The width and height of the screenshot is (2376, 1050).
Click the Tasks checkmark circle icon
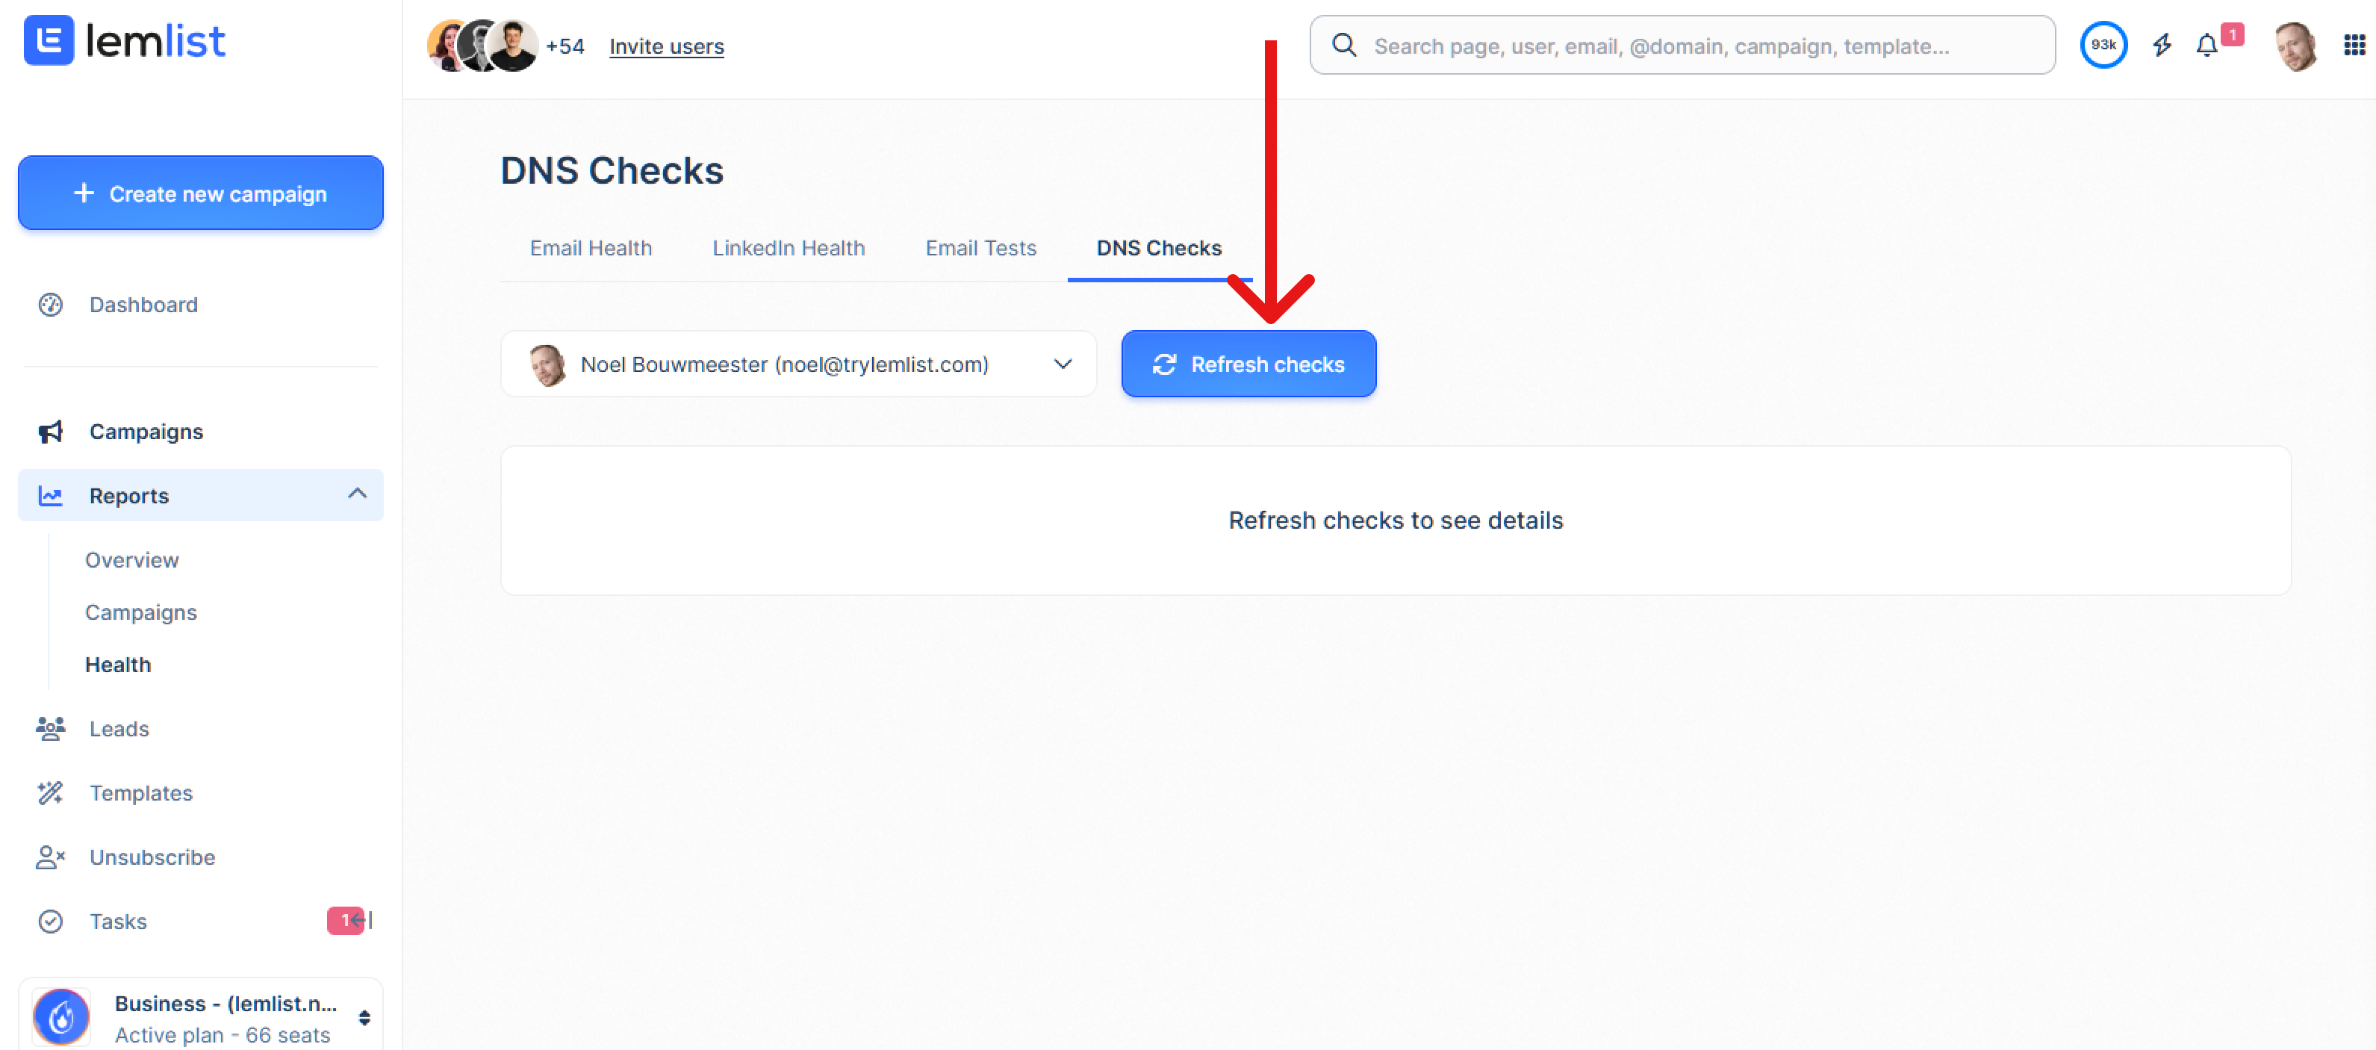pos(51,922)
